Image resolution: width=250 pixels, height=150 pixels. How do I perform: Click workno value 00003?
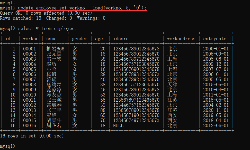(30, 59)
